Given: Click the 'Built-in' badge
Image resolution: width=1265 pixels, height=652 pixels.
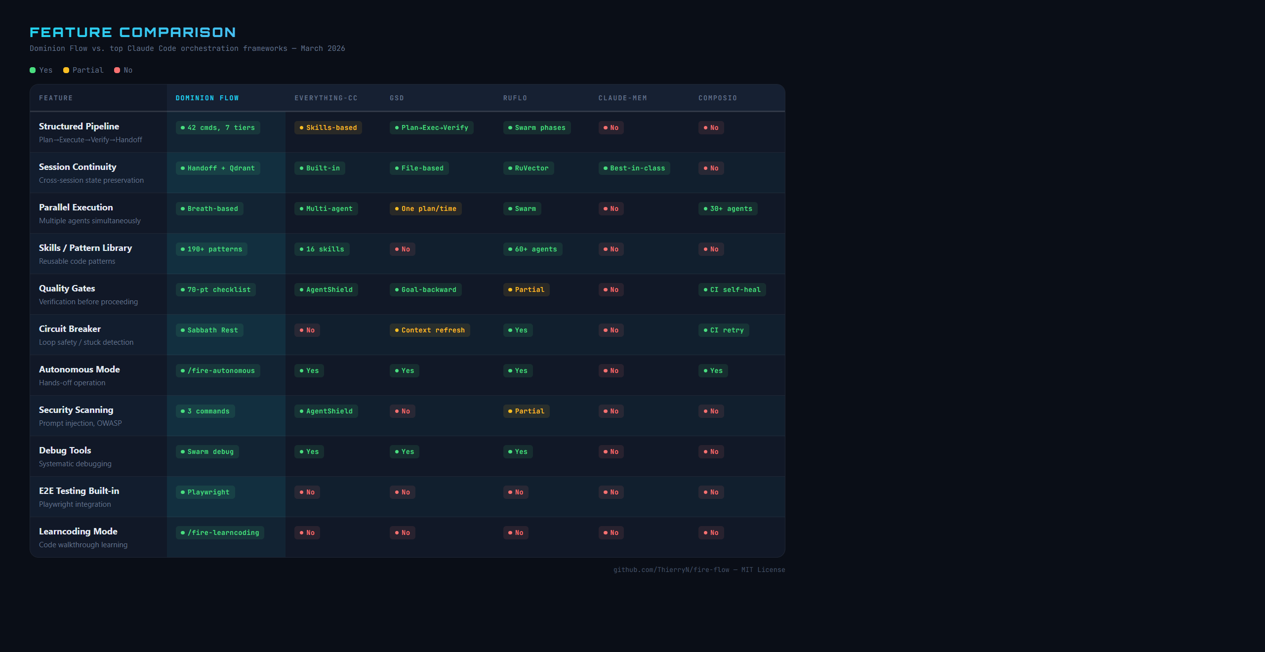Looking at the screenshot, I should [x=320, y=168].
